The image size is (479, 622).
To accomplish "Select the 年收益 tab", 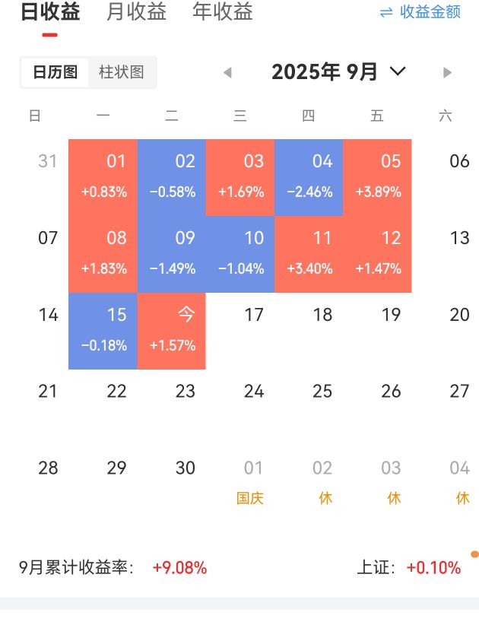I will (223, 11).
